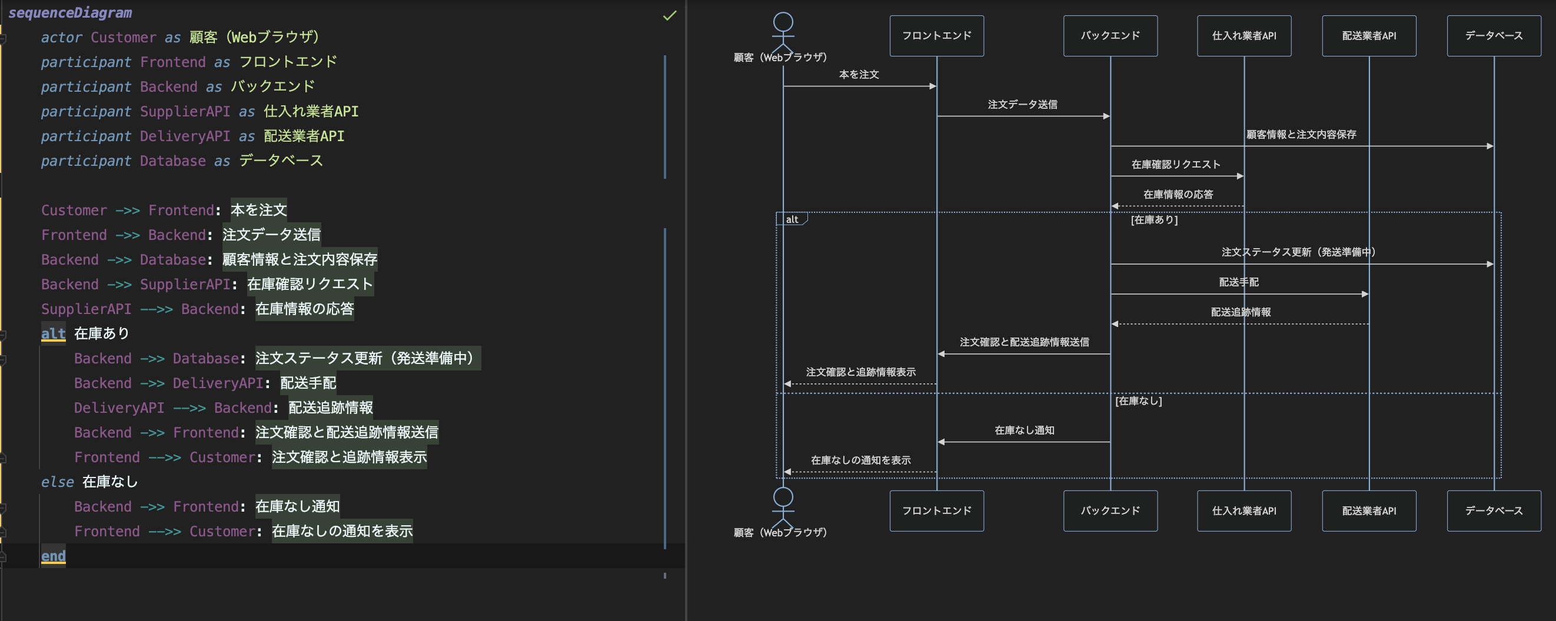Fold the actor Customer line in gutter

pos(3,39)
